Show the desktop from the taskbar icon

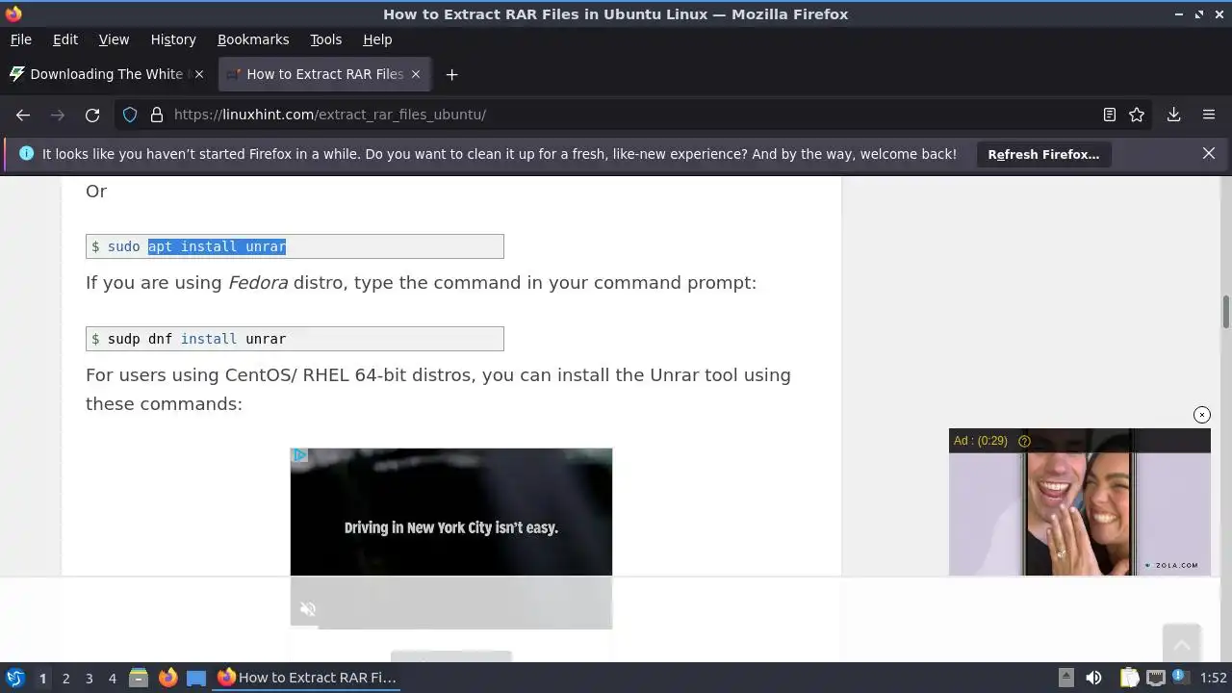[x=196, y=678]
